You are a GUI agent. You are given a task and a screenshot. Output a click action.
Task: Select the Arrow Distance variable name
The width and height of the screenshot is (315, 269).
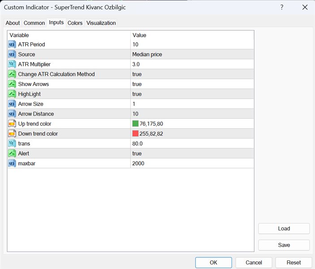click(x=36, y=114)
